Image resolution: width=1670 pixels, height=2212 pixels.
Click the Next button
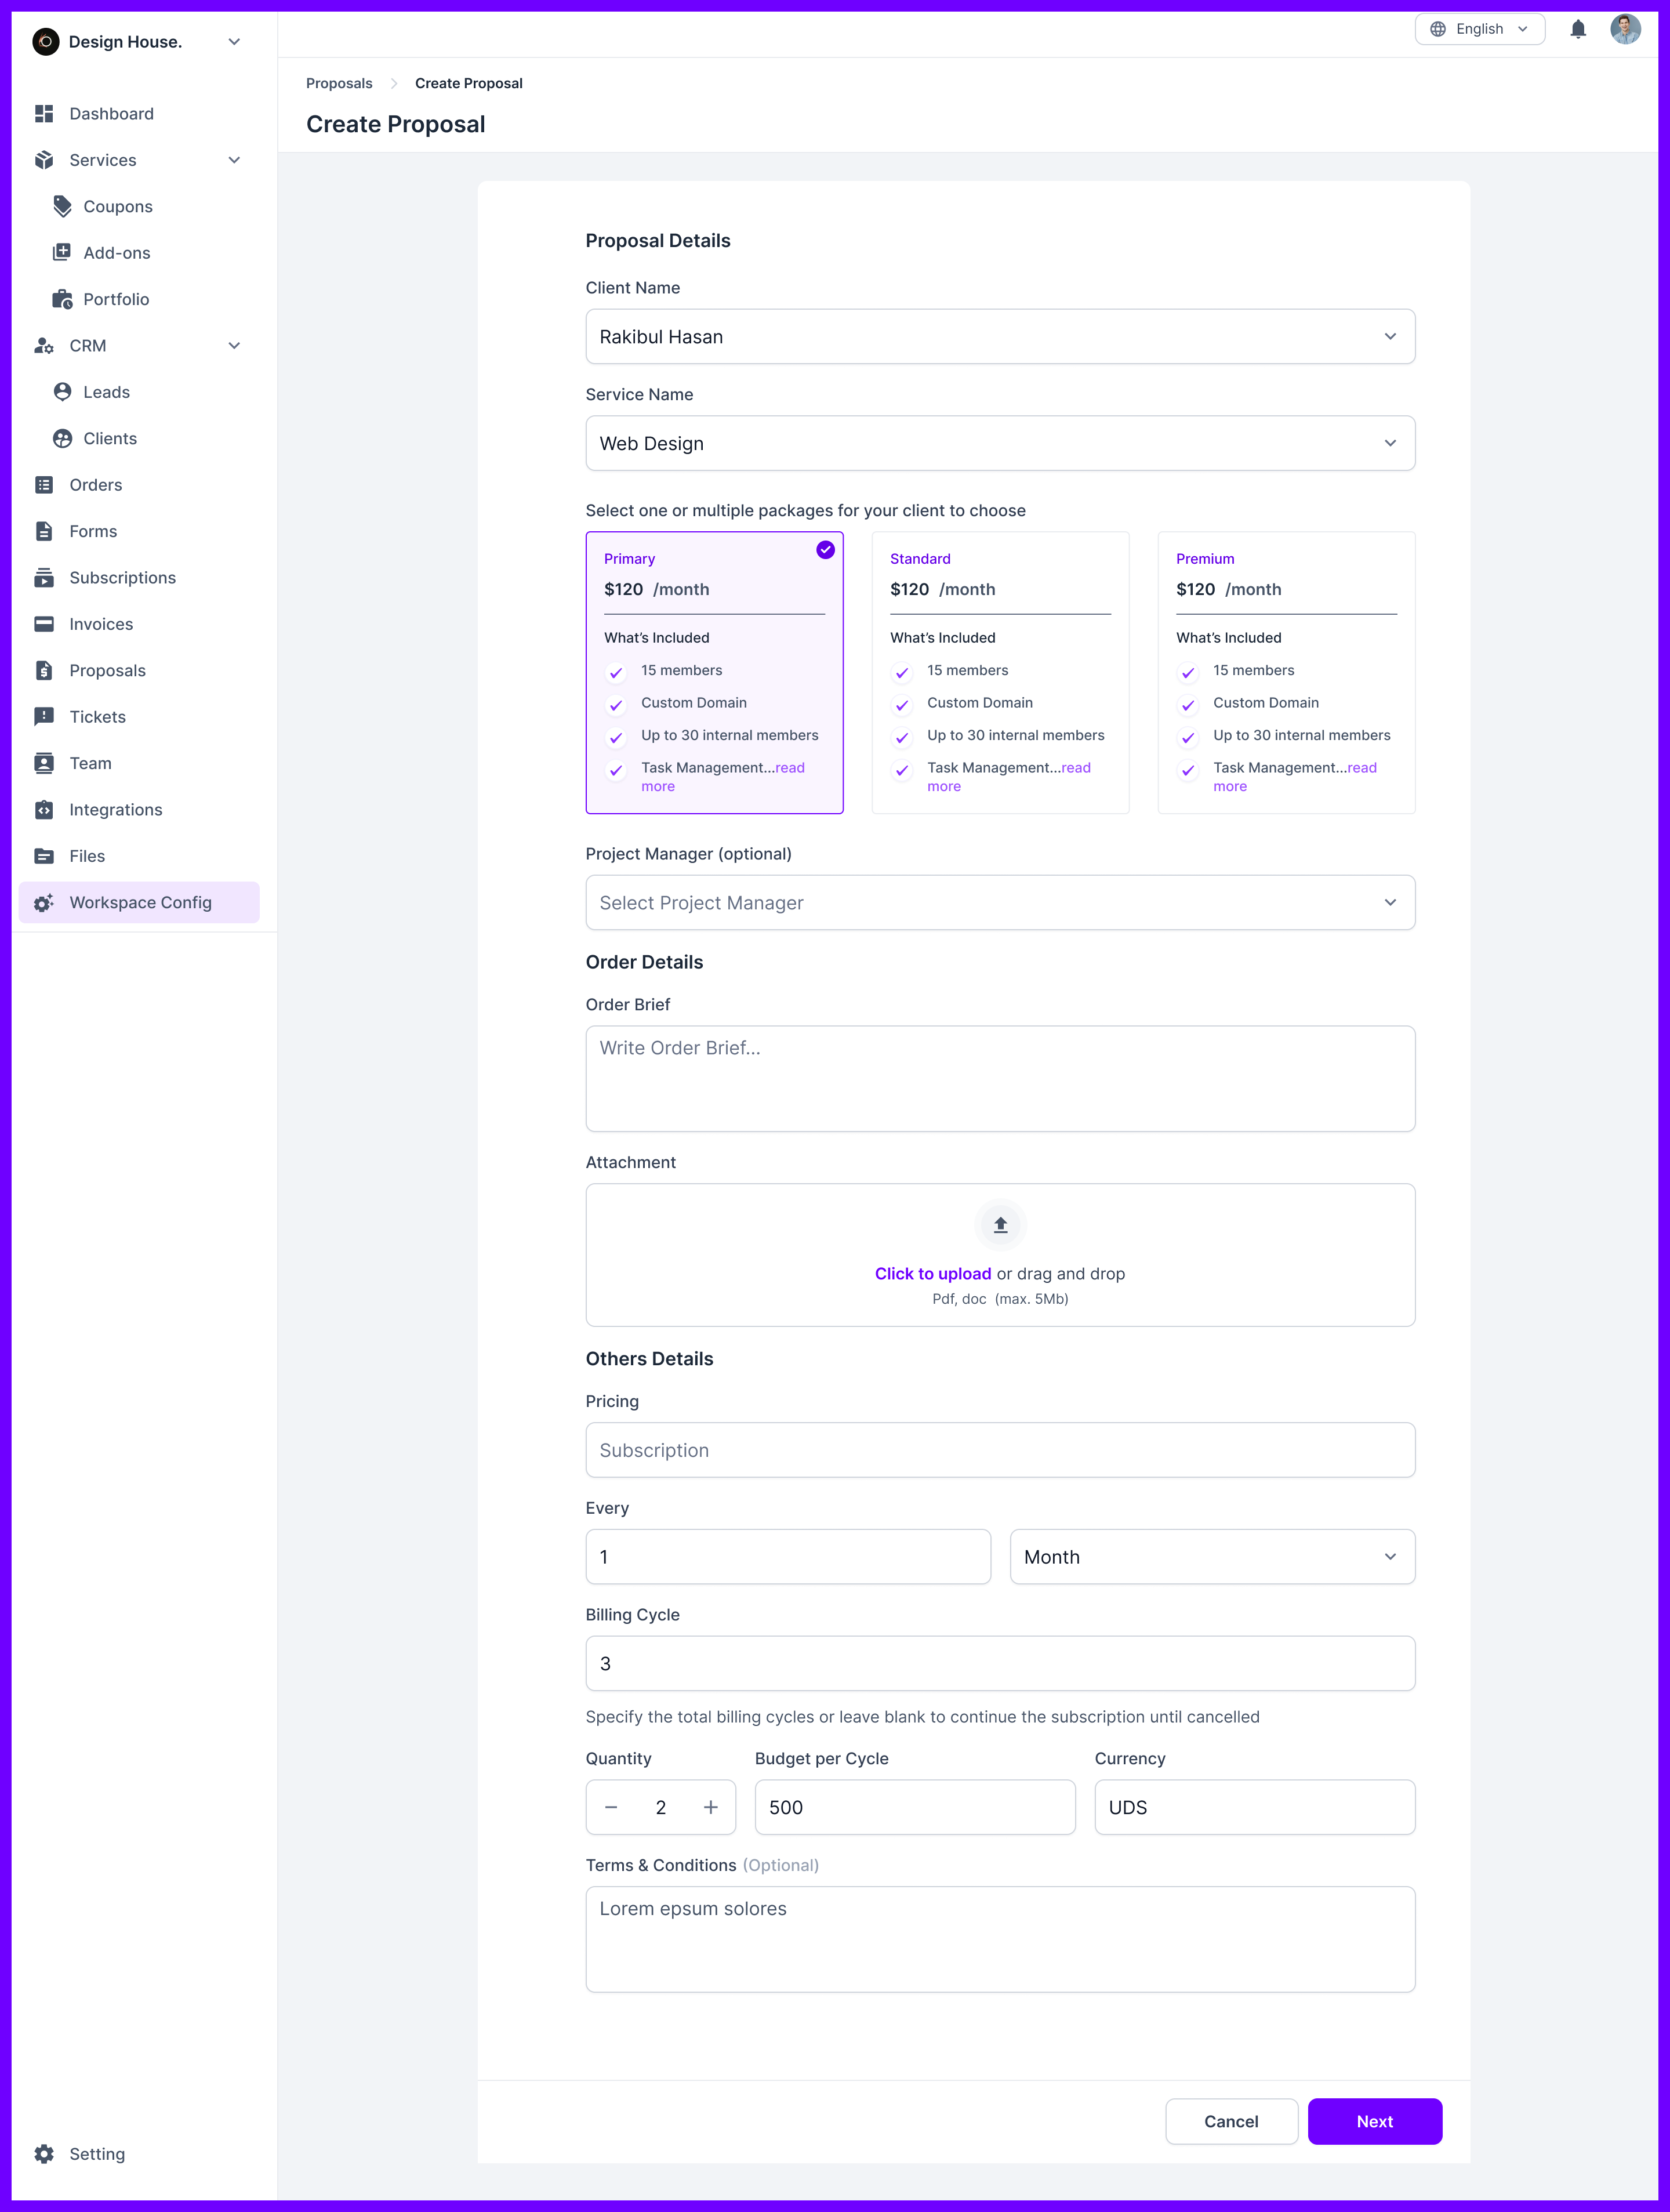click(1375, 2121)
